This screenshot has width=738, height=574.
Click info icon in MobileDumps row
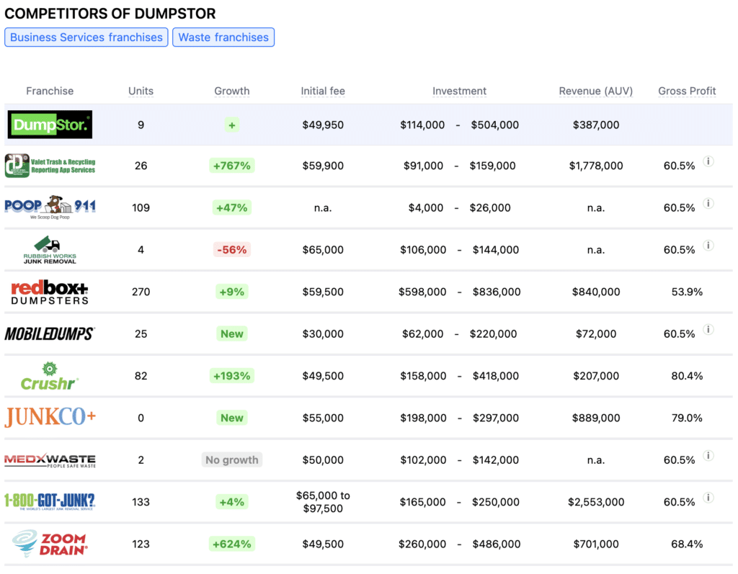[x=708, y=329]
